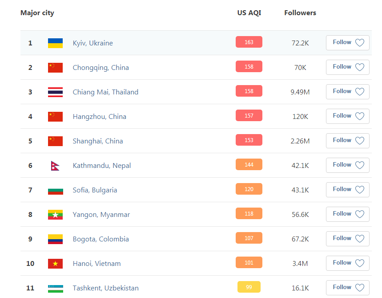Image resolution: width=382 pixels, height=298 pixels.
Task: Open the Hangzhou, China city link
Action: [100, 117]
